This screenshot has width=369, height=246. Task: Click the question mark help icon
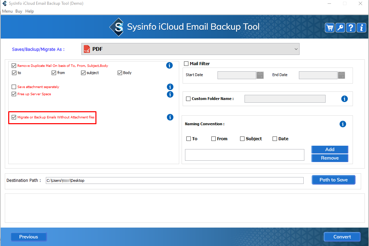[351, 28]
